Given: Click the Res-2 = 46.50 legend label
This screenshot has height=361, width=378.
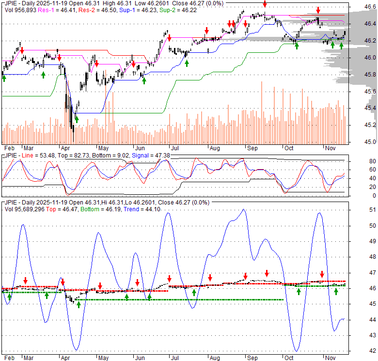Looking at the screenshot, I should click(x=97, y=10).
